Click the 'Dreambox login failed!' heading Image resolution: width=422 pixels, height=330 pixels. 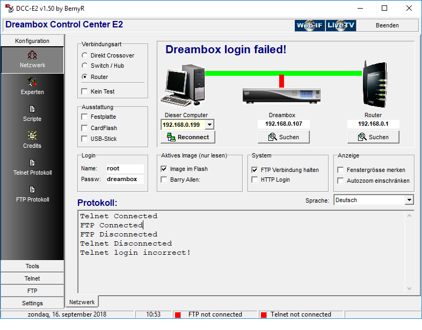point(226,49)
